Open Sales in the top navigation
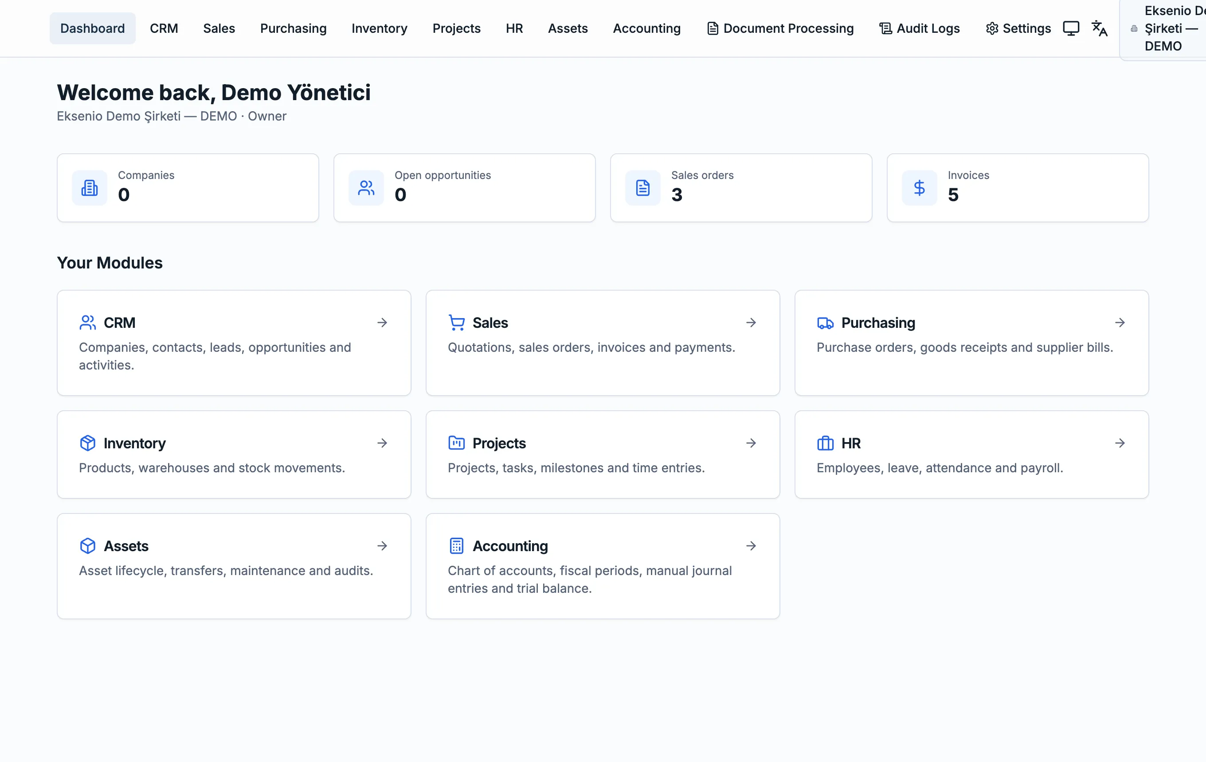The width and height of the screenshot is (1206, 762). [x=219, y=28]
